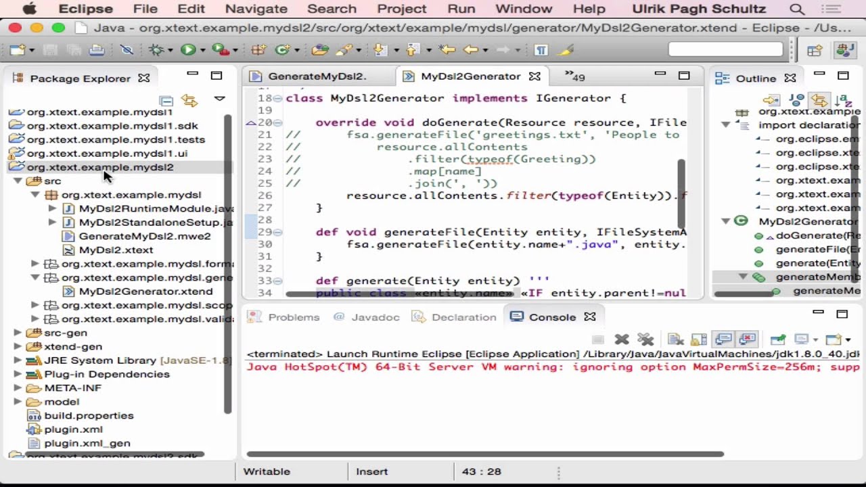Click the Open Console icon

(x=834, y=339)
